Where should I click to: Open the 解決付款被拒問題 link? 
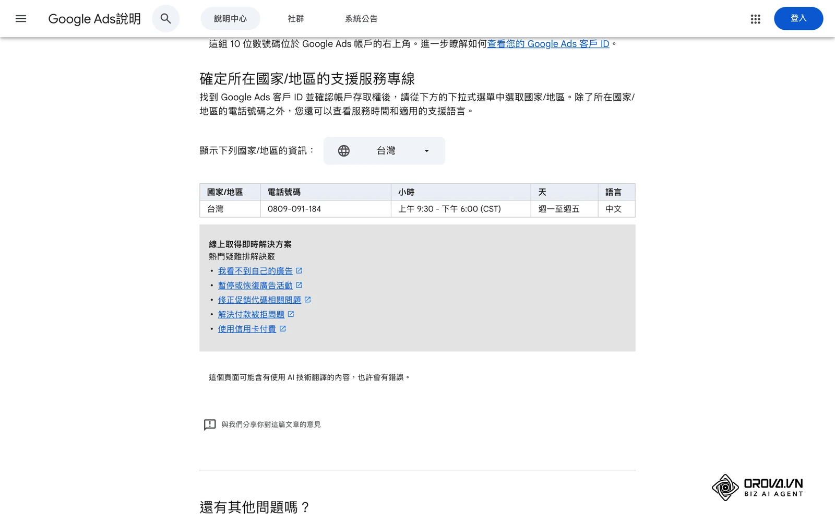(x=251, y=314)
